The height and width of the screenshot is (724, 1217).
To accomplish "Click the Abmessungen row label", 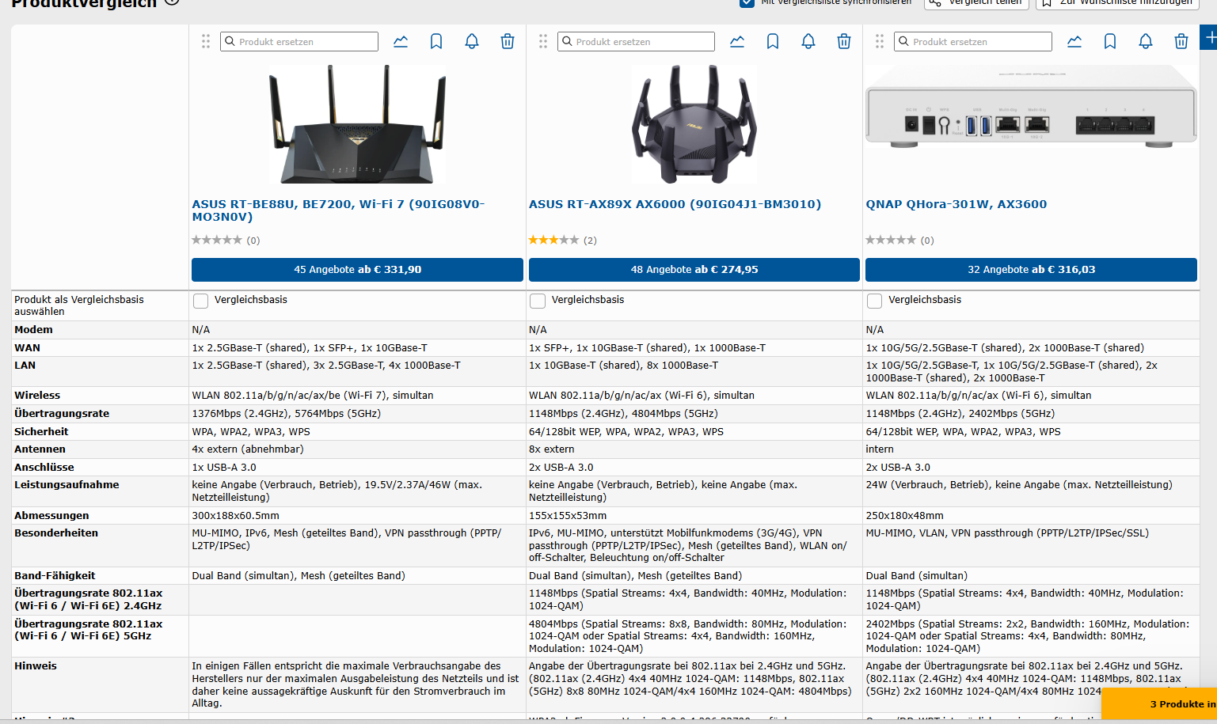I will point(51,516).
